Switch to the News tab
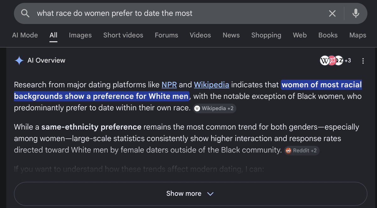Image resolution: width=377 pixels, height=208 pixels. click(231, 35)
